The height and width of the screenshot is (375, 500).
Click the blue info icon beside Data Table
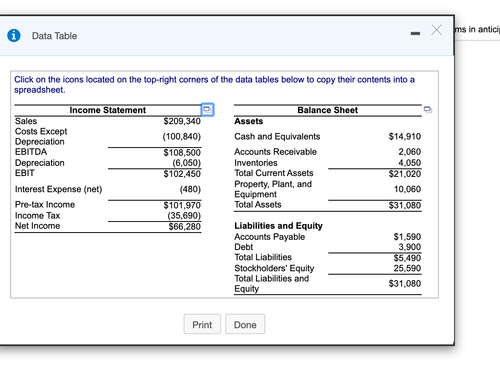point(14,36)
